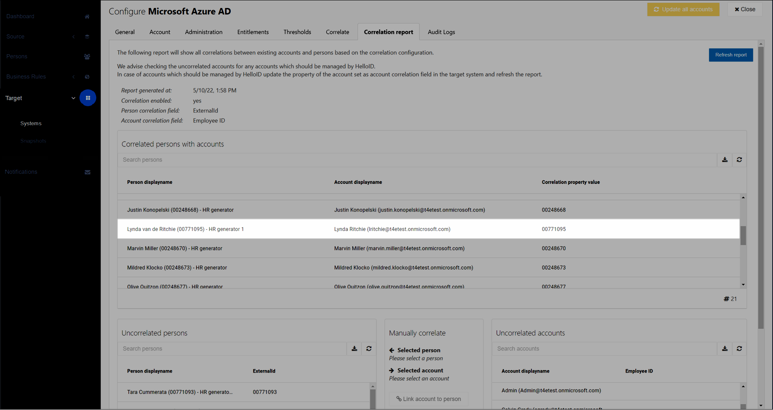Screen dimensions: 773x410
Task: Focus the Search accounts field
Action: point(604,349)
